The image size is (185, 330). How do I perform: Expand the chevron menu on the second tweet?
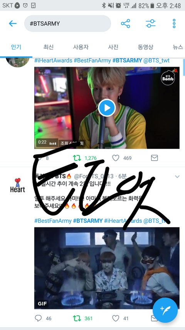click(x=177, y=176)
